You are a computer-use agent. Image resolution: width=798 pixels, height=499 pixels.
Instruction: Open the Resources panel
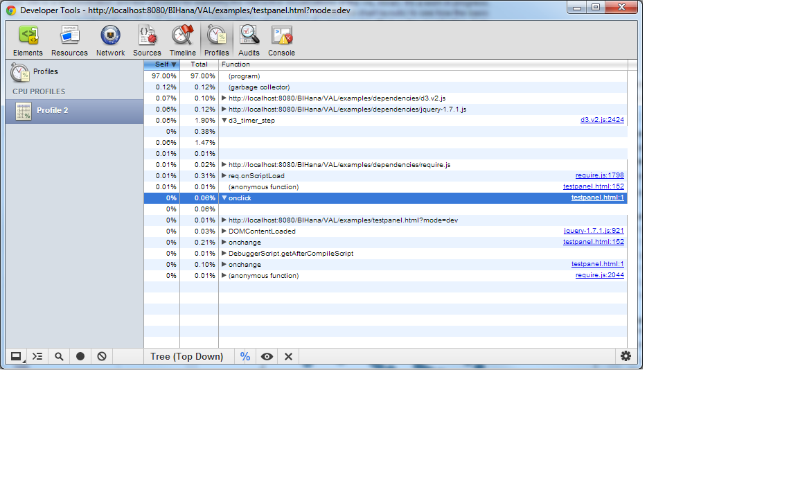point(69,40)
